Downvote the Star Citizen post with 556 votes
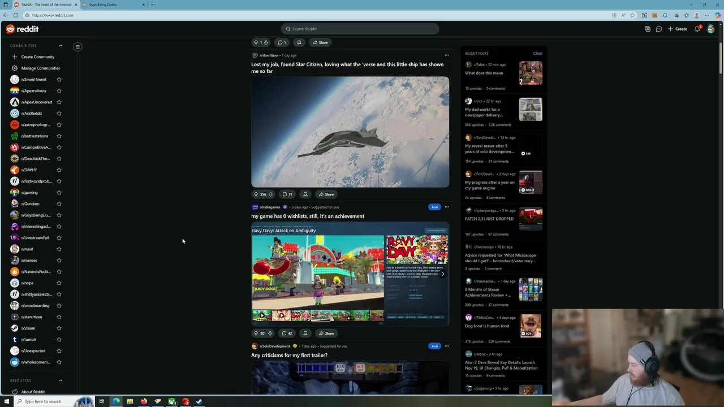 270,194
